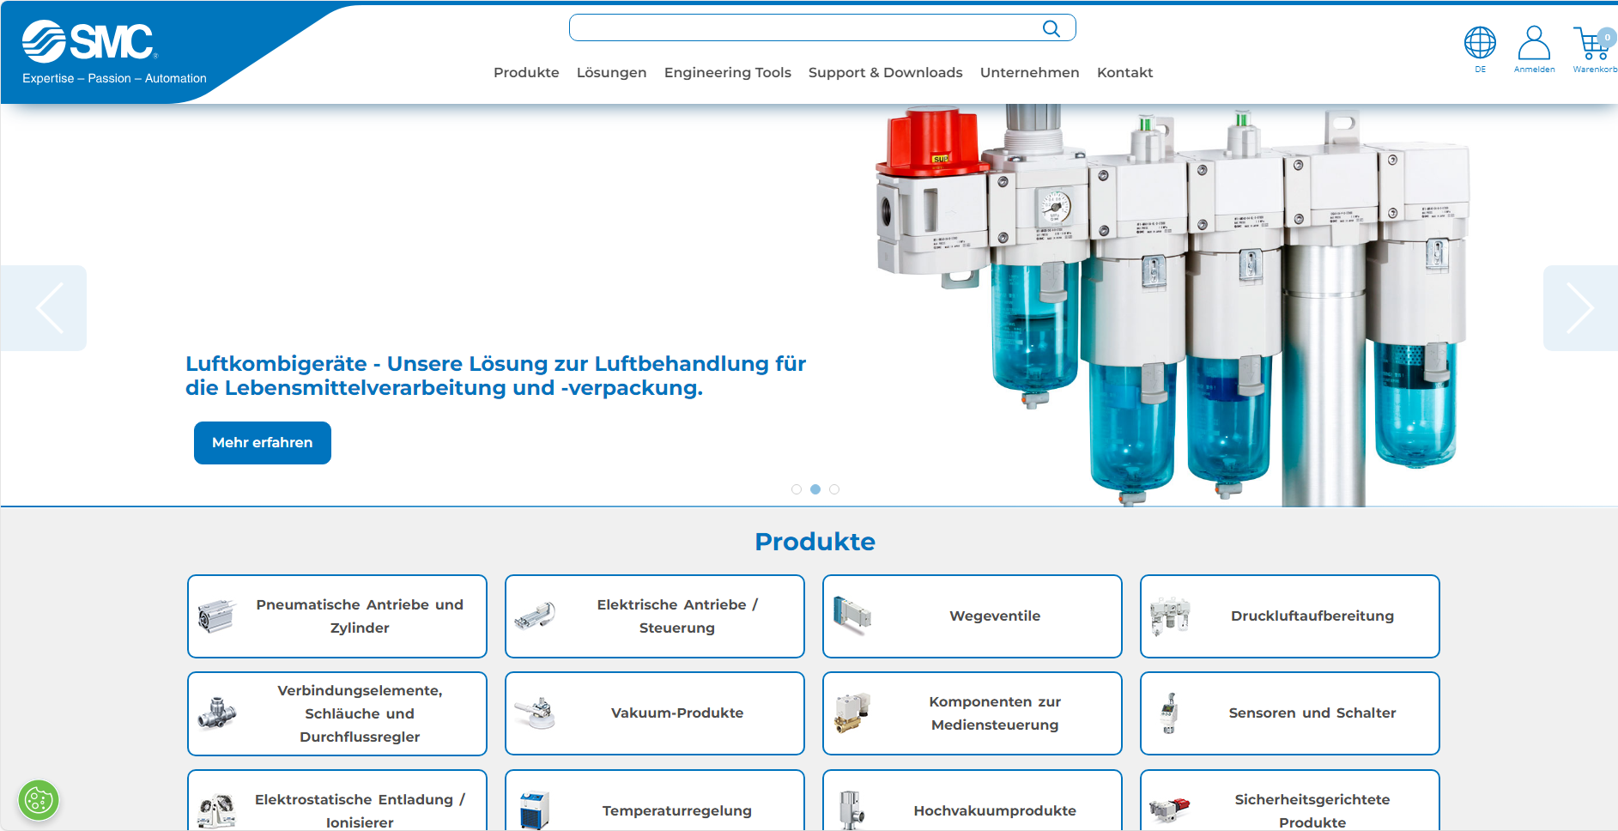The height and width of the screenshot is (831, 1618).
Task: Click the Produkte section heading
Action: click(x=815, y=542)
